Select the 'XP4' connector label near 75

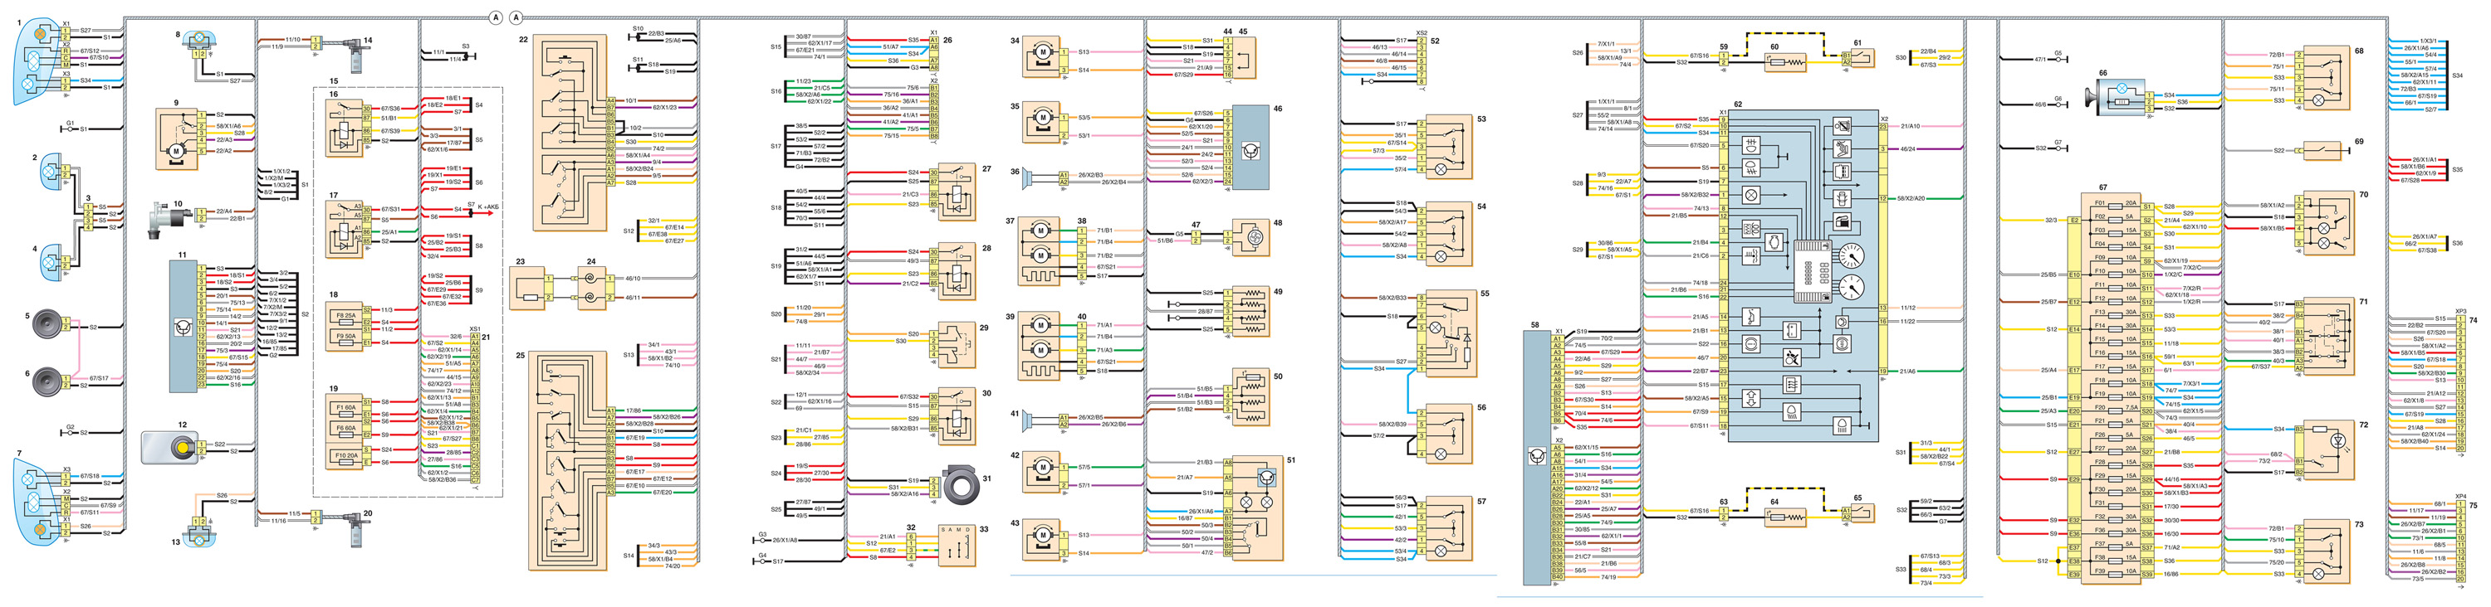[x=2460, y=497]
